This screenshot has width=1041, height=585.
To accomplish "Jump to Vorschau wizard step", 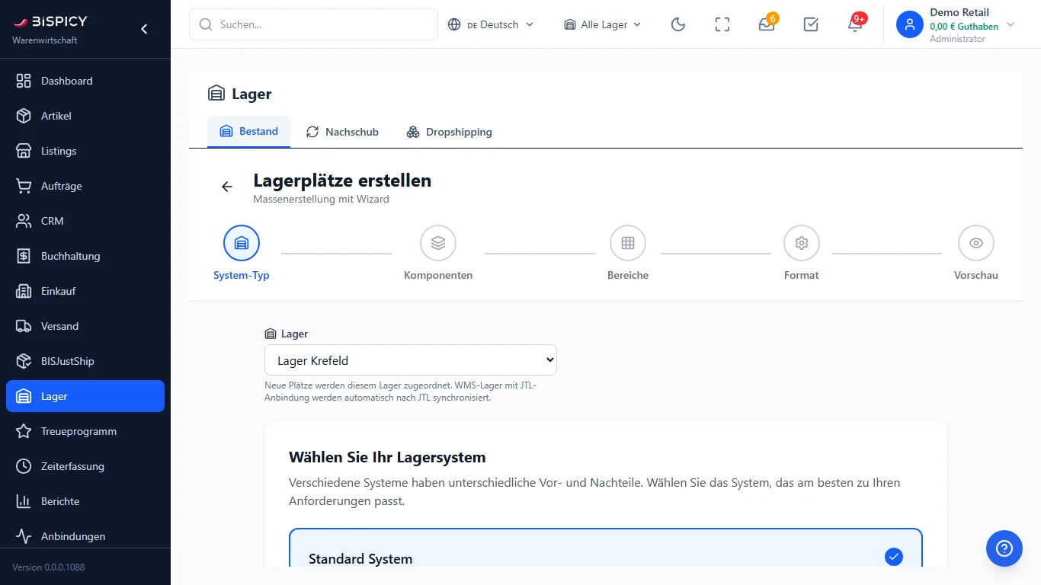I will point(976,254).
